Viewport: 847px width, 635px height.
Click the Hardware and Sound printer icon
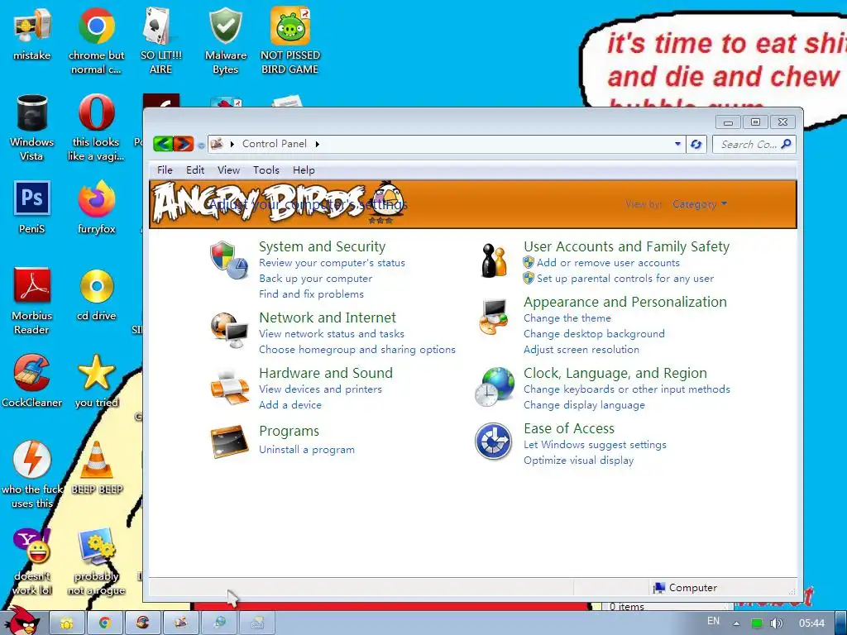point(229,386)
